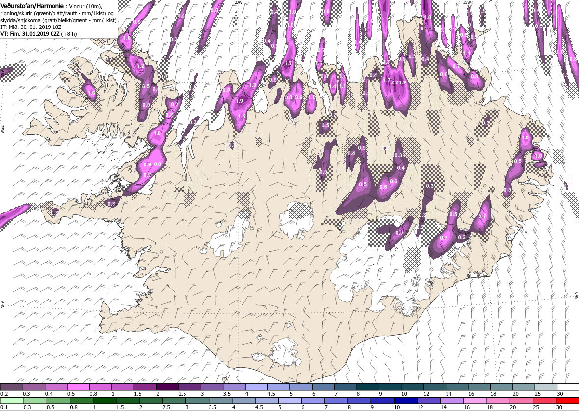Screen dimensions: 579x411
Task: Click the '(+8 h)' forecast offset text
Action: pos(69,33)
